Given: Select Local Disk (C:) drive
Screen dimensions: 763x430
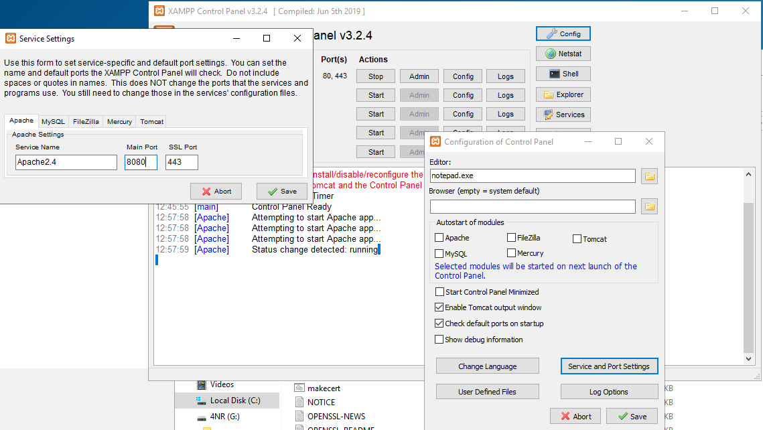Looking at the screenshot, I should [x=228, y=401].
